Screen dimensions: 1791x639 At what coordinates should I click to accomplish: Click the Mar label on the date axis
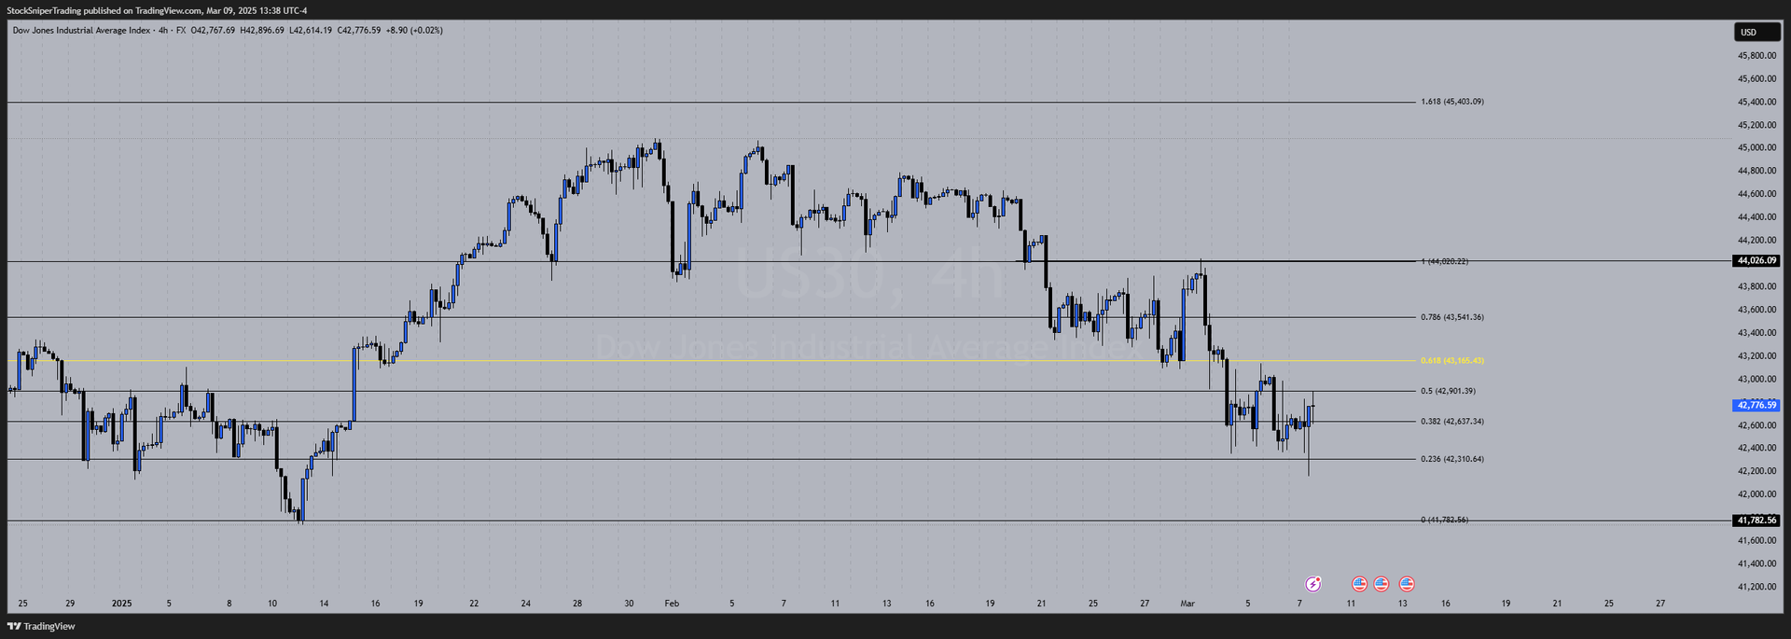1187,604
